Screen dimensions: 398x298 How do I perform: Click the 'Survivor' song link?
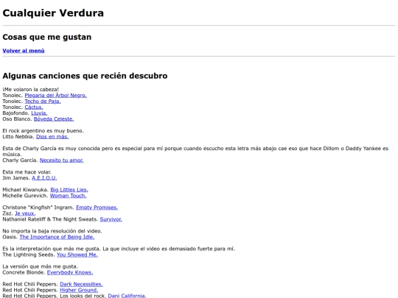pyautogui.click(x=111, y=219)
